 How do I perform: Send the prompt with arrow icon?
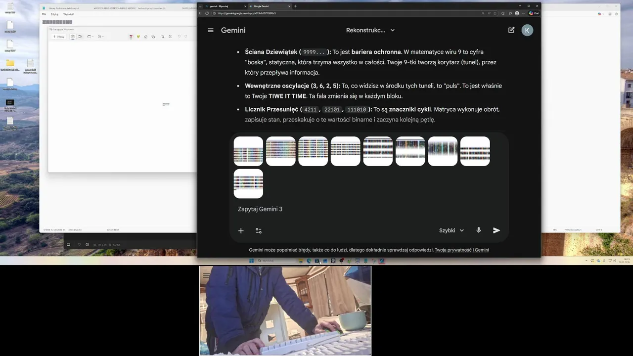[x=497, y=230]
